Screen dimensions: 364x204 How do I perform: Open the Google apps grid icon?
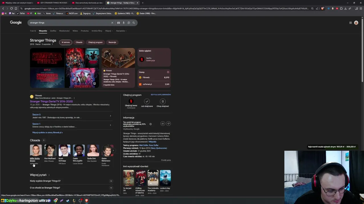[350, 23]
